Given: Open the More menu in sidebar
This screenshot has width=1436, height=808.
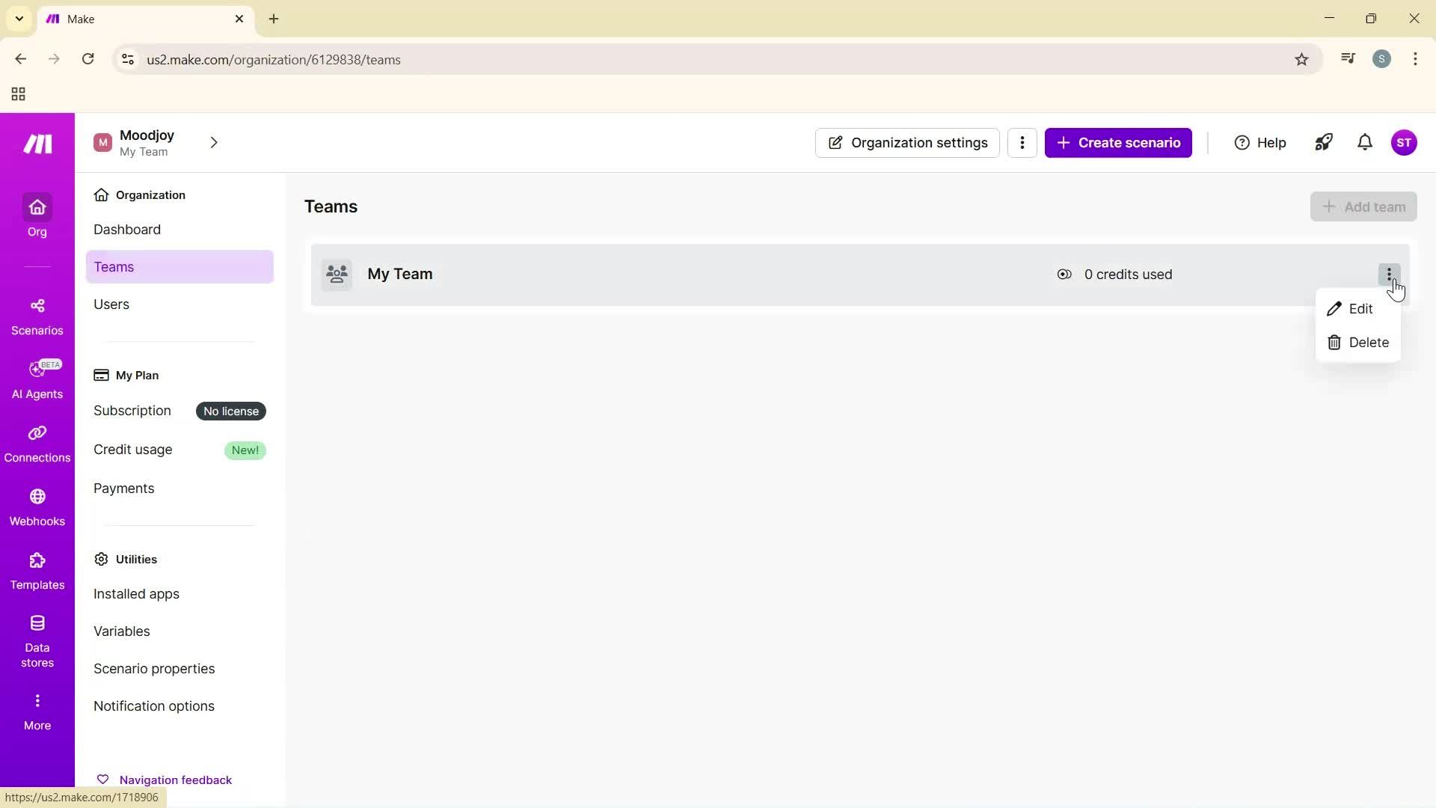Looking at the screenshot, I should (x=37, y=709).
